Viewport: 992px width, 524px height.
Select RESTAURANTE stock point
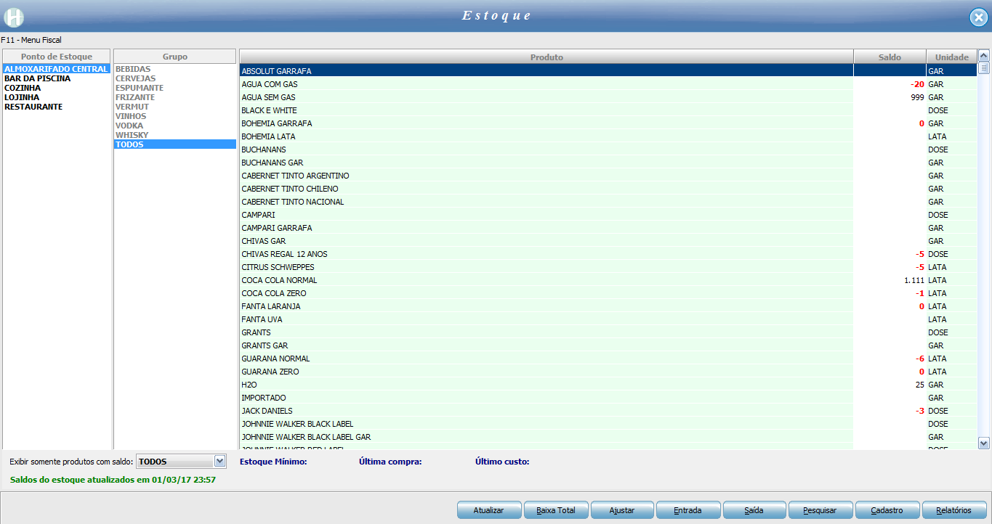point(56,107)
